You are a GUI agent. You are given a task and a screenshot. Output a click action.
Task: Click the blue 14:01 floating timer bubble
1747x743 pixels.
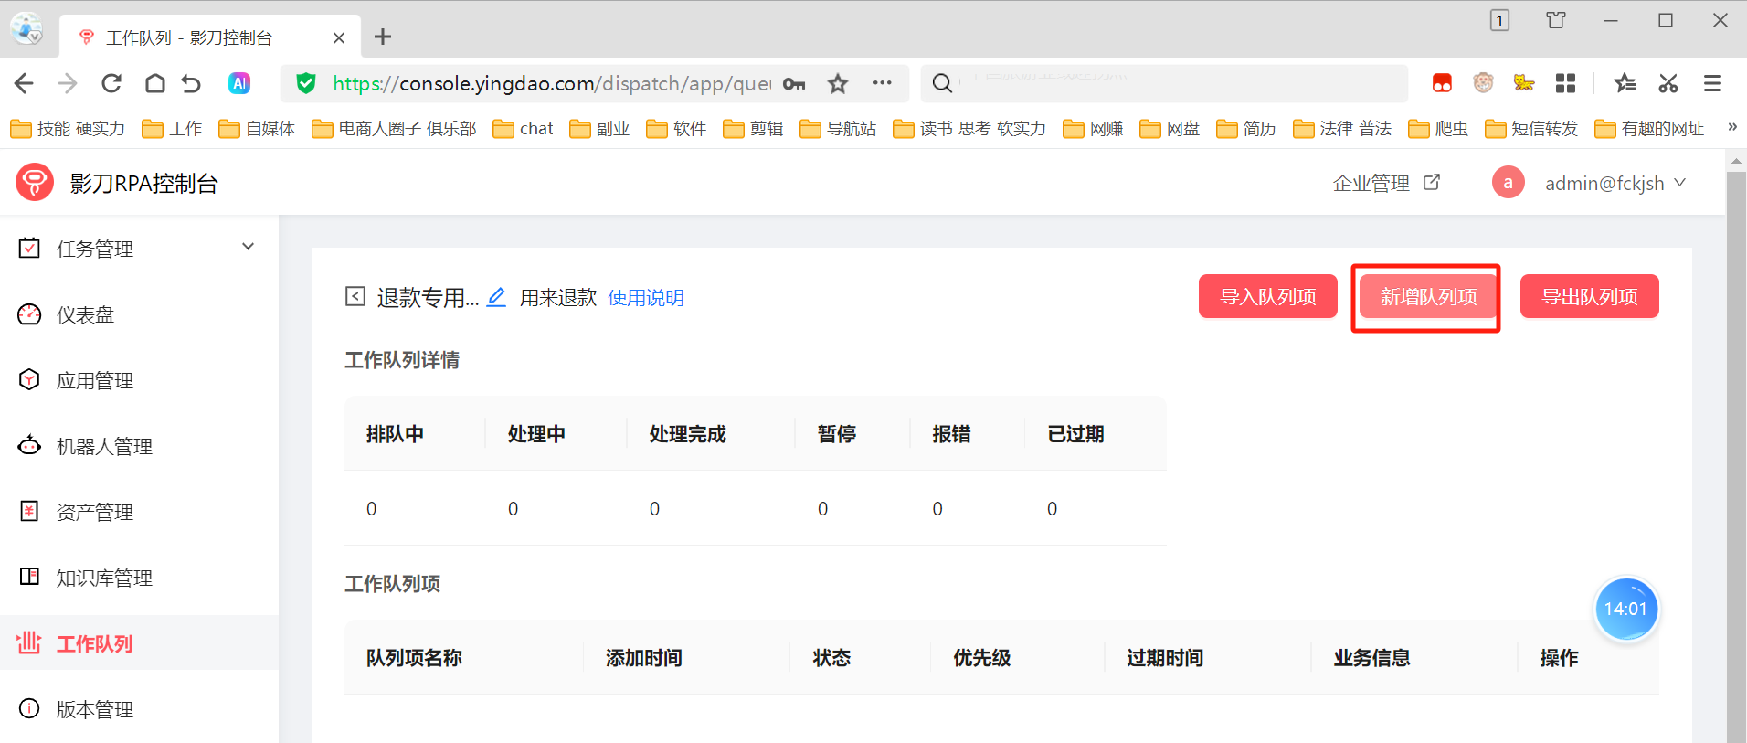pos(1625,609)
